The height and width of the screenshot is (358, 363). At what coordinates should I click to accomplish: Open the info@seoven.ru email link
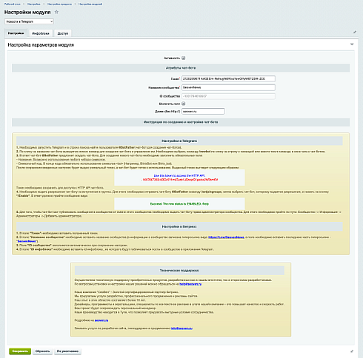(181, 328)
